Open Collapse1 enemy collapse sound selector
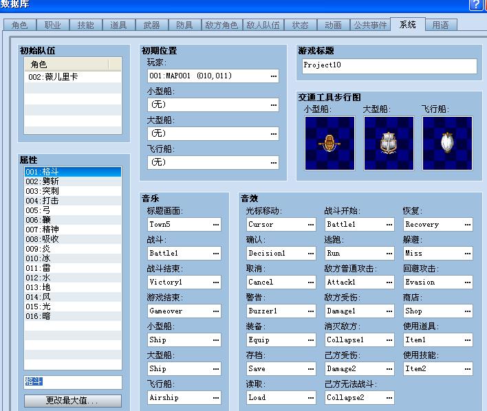The image size is (487, 411). click(x=389, y=340)
